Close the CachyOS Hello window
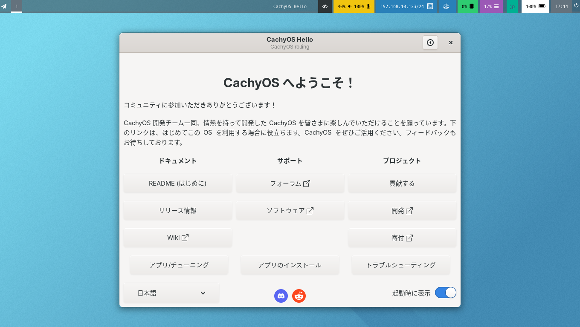Image resolution: width=580 pixels, height=327 pixels. pos(451,43)
